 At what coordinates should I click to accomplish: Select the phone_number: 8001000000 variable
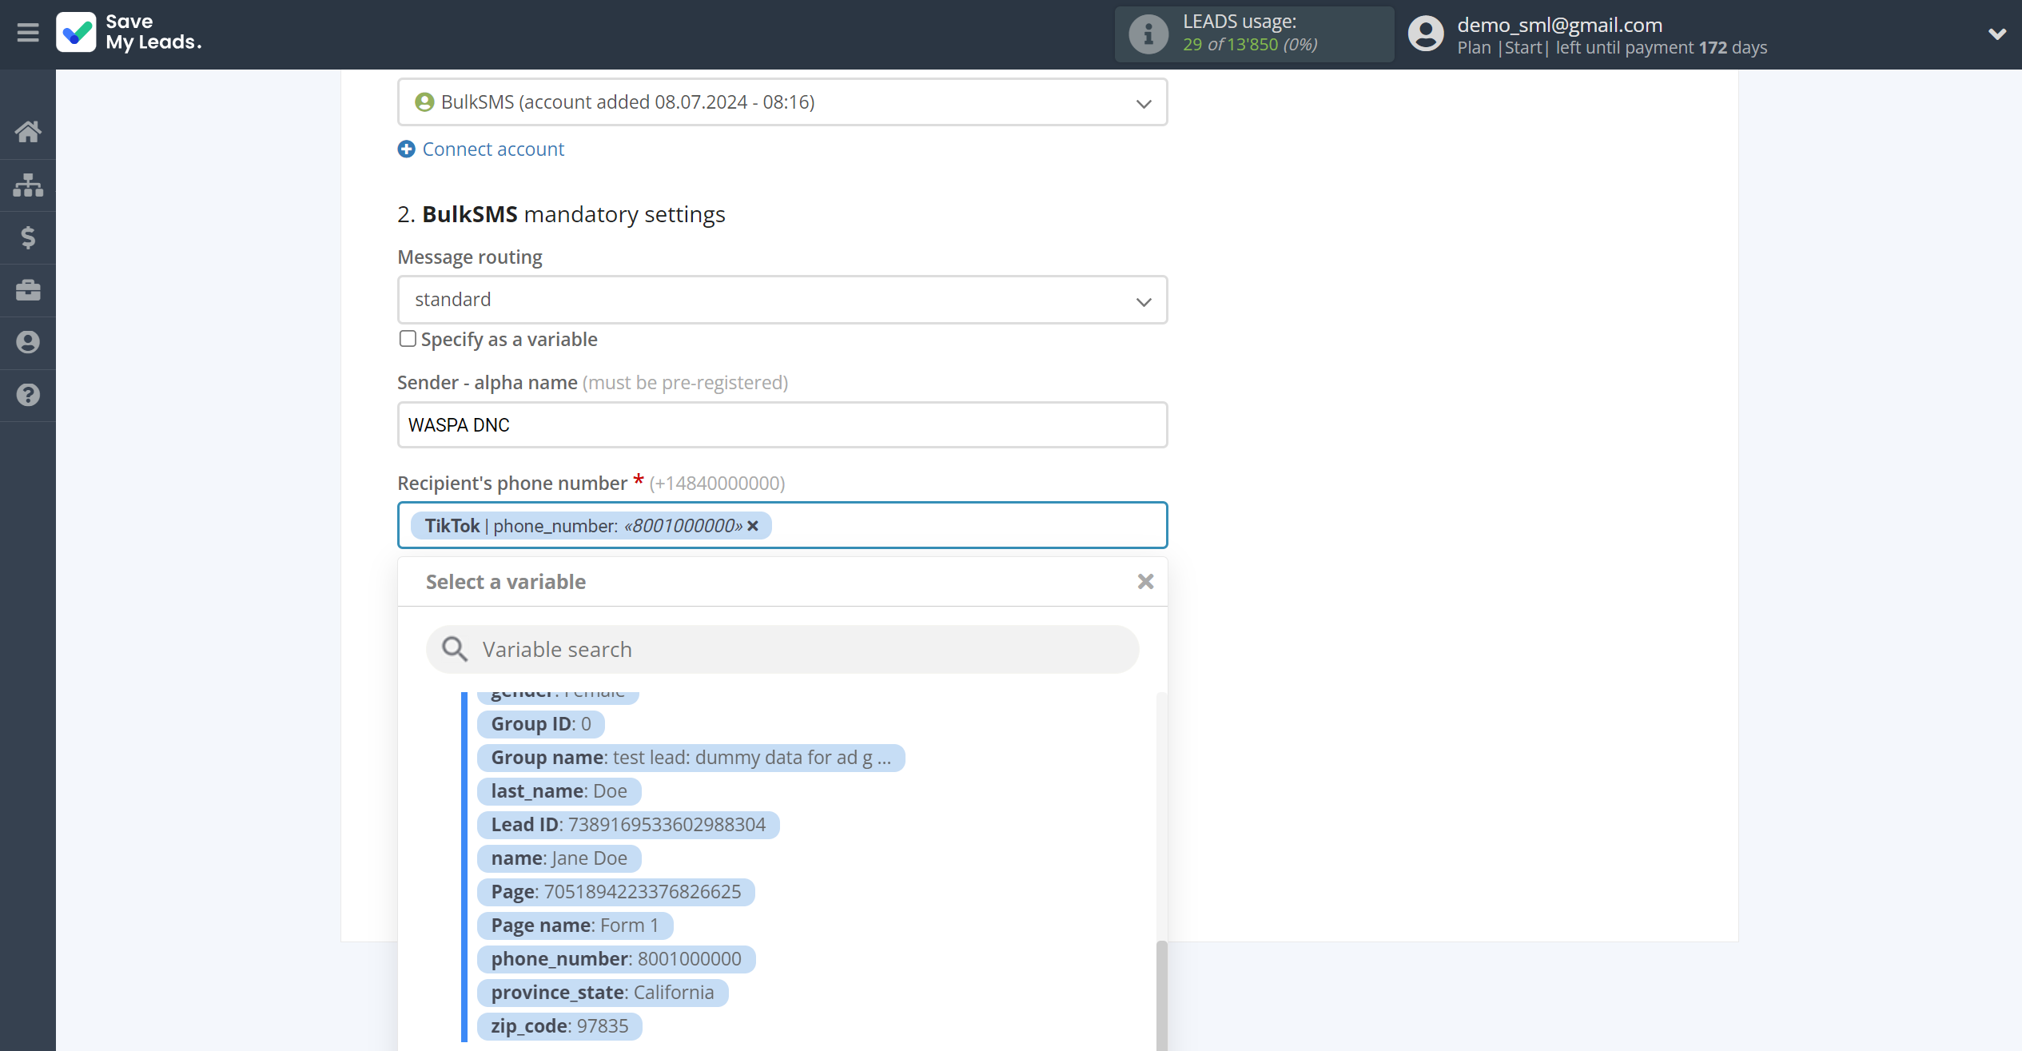click(x=616, y=959)
